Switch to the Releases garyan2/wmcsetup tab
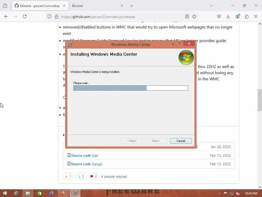 (x=40, y=6)
